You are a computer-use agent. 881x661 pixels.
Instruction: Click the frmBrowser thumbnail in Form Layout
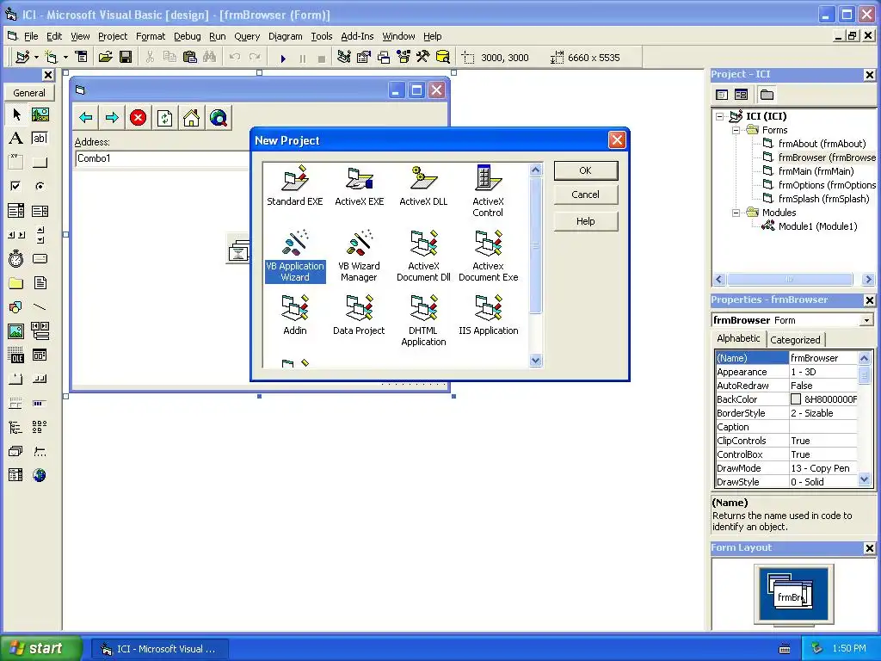tap(792, 598)
